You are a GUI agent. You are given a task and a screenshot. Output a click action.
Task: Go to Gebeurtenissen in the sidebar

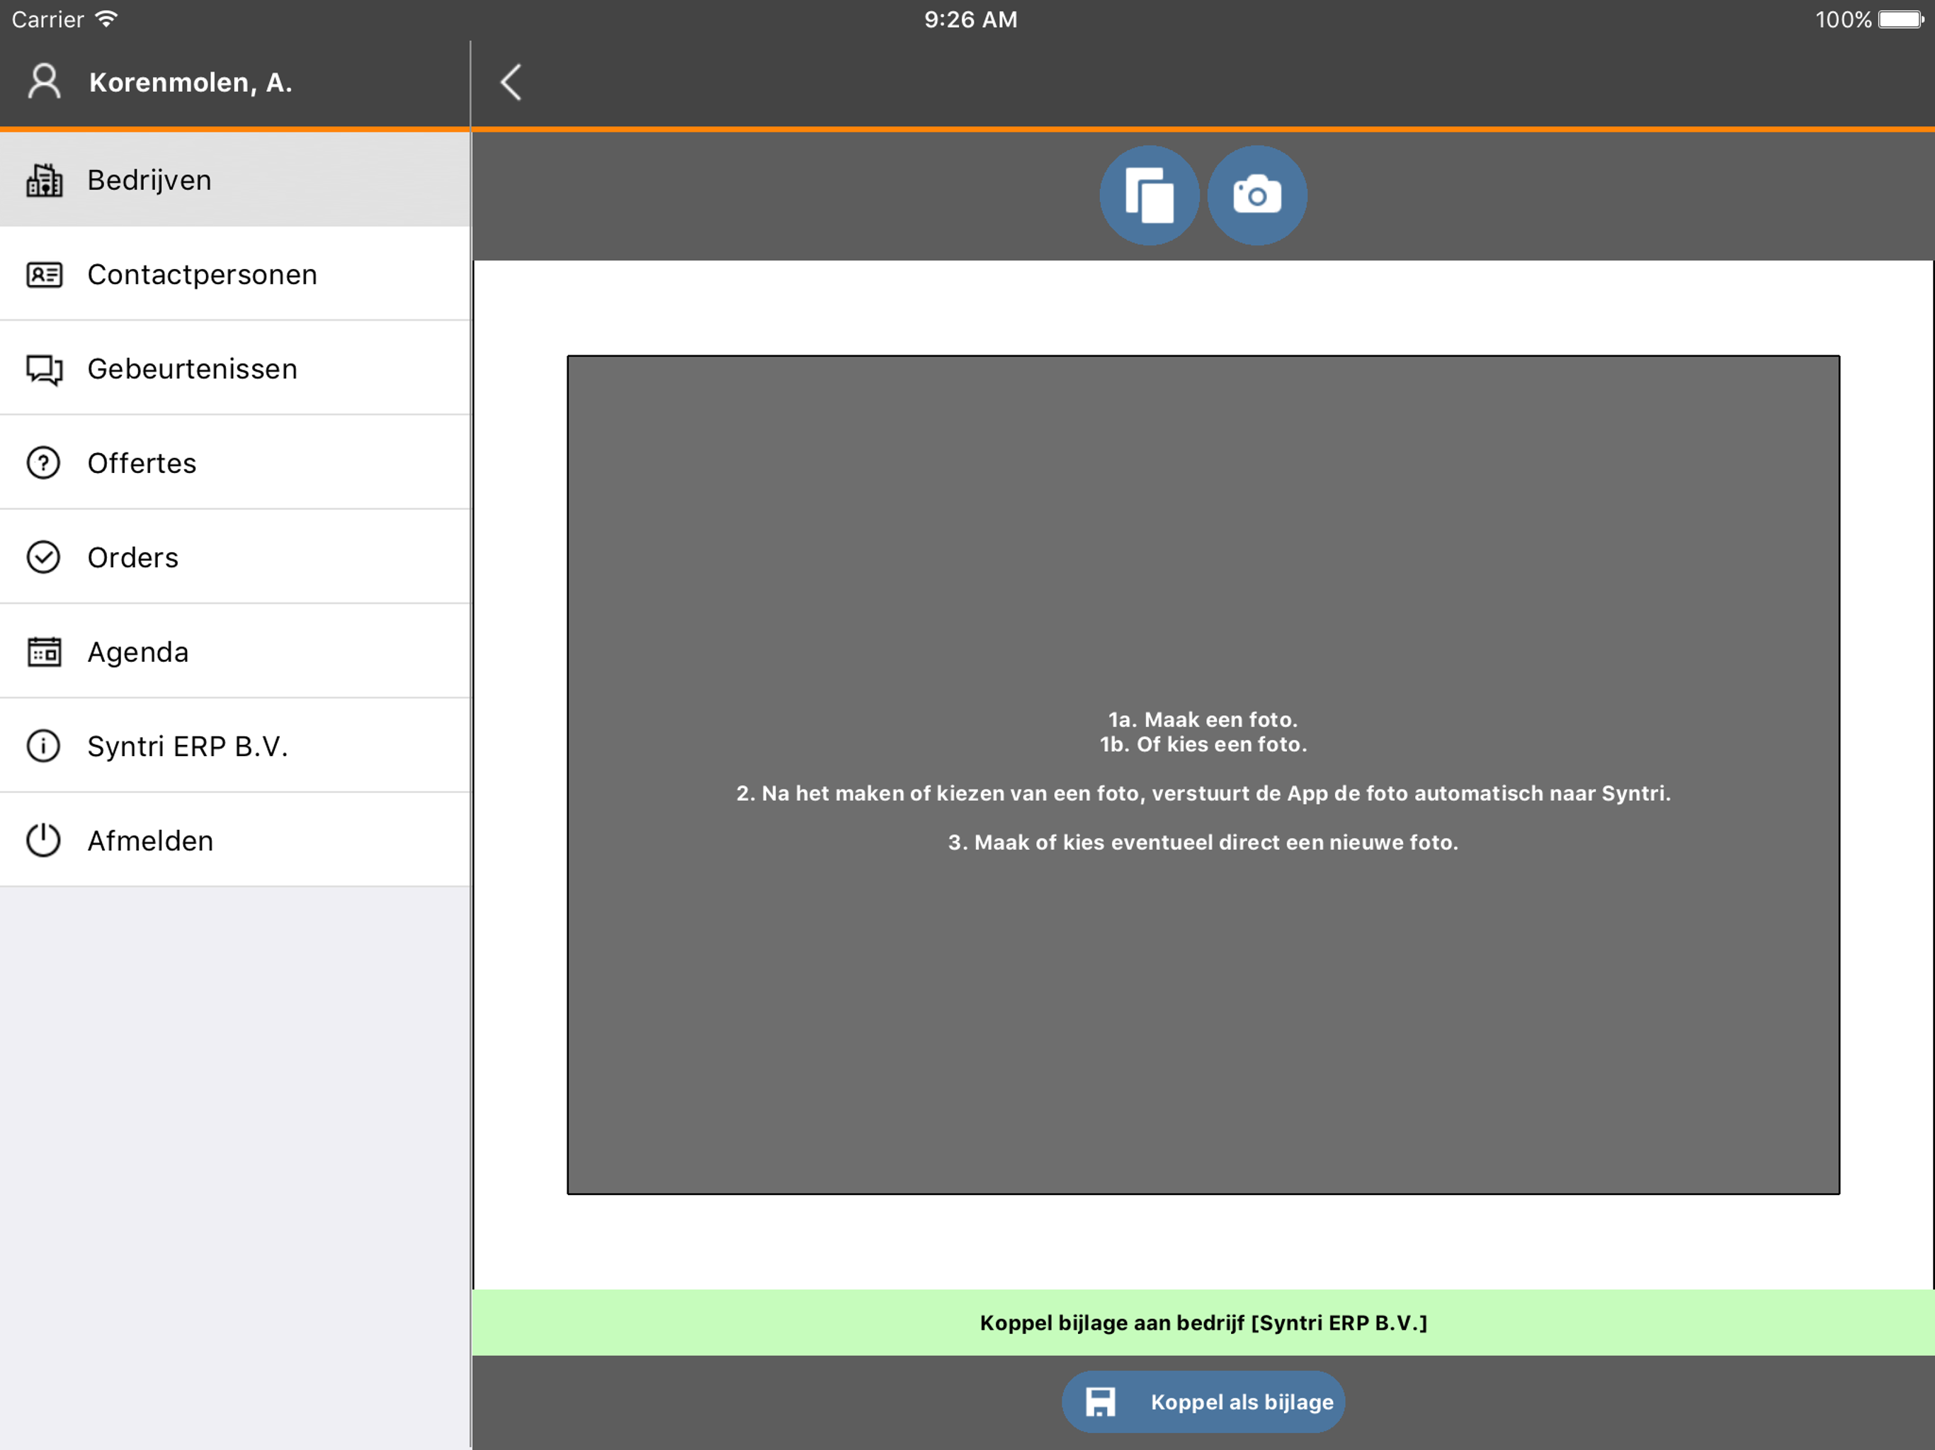click(x=235, y=369)
